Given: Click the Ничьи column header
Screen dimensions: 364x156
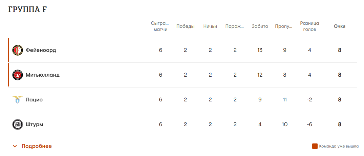Looking at the screenshot, I should point(210,26).
